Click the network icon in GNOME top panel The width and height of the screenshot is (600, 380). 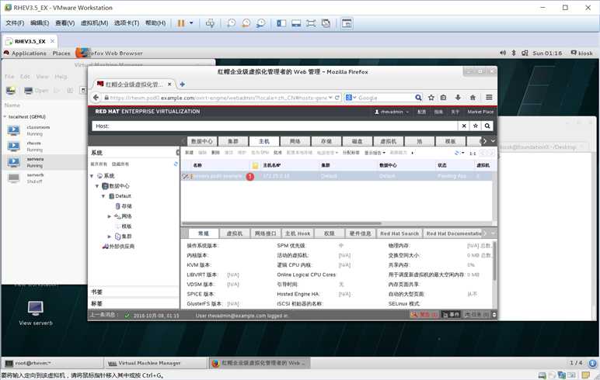click(525, 53)
